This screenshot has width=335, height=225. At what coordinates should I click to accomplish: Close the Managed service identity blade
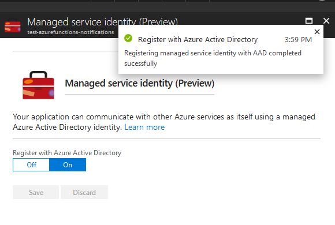[326, 21]
